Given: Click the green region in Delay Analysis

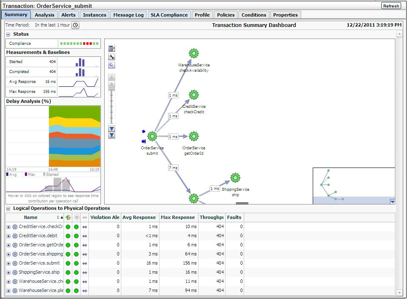Looking at the screenshot, I should (74, 112).
